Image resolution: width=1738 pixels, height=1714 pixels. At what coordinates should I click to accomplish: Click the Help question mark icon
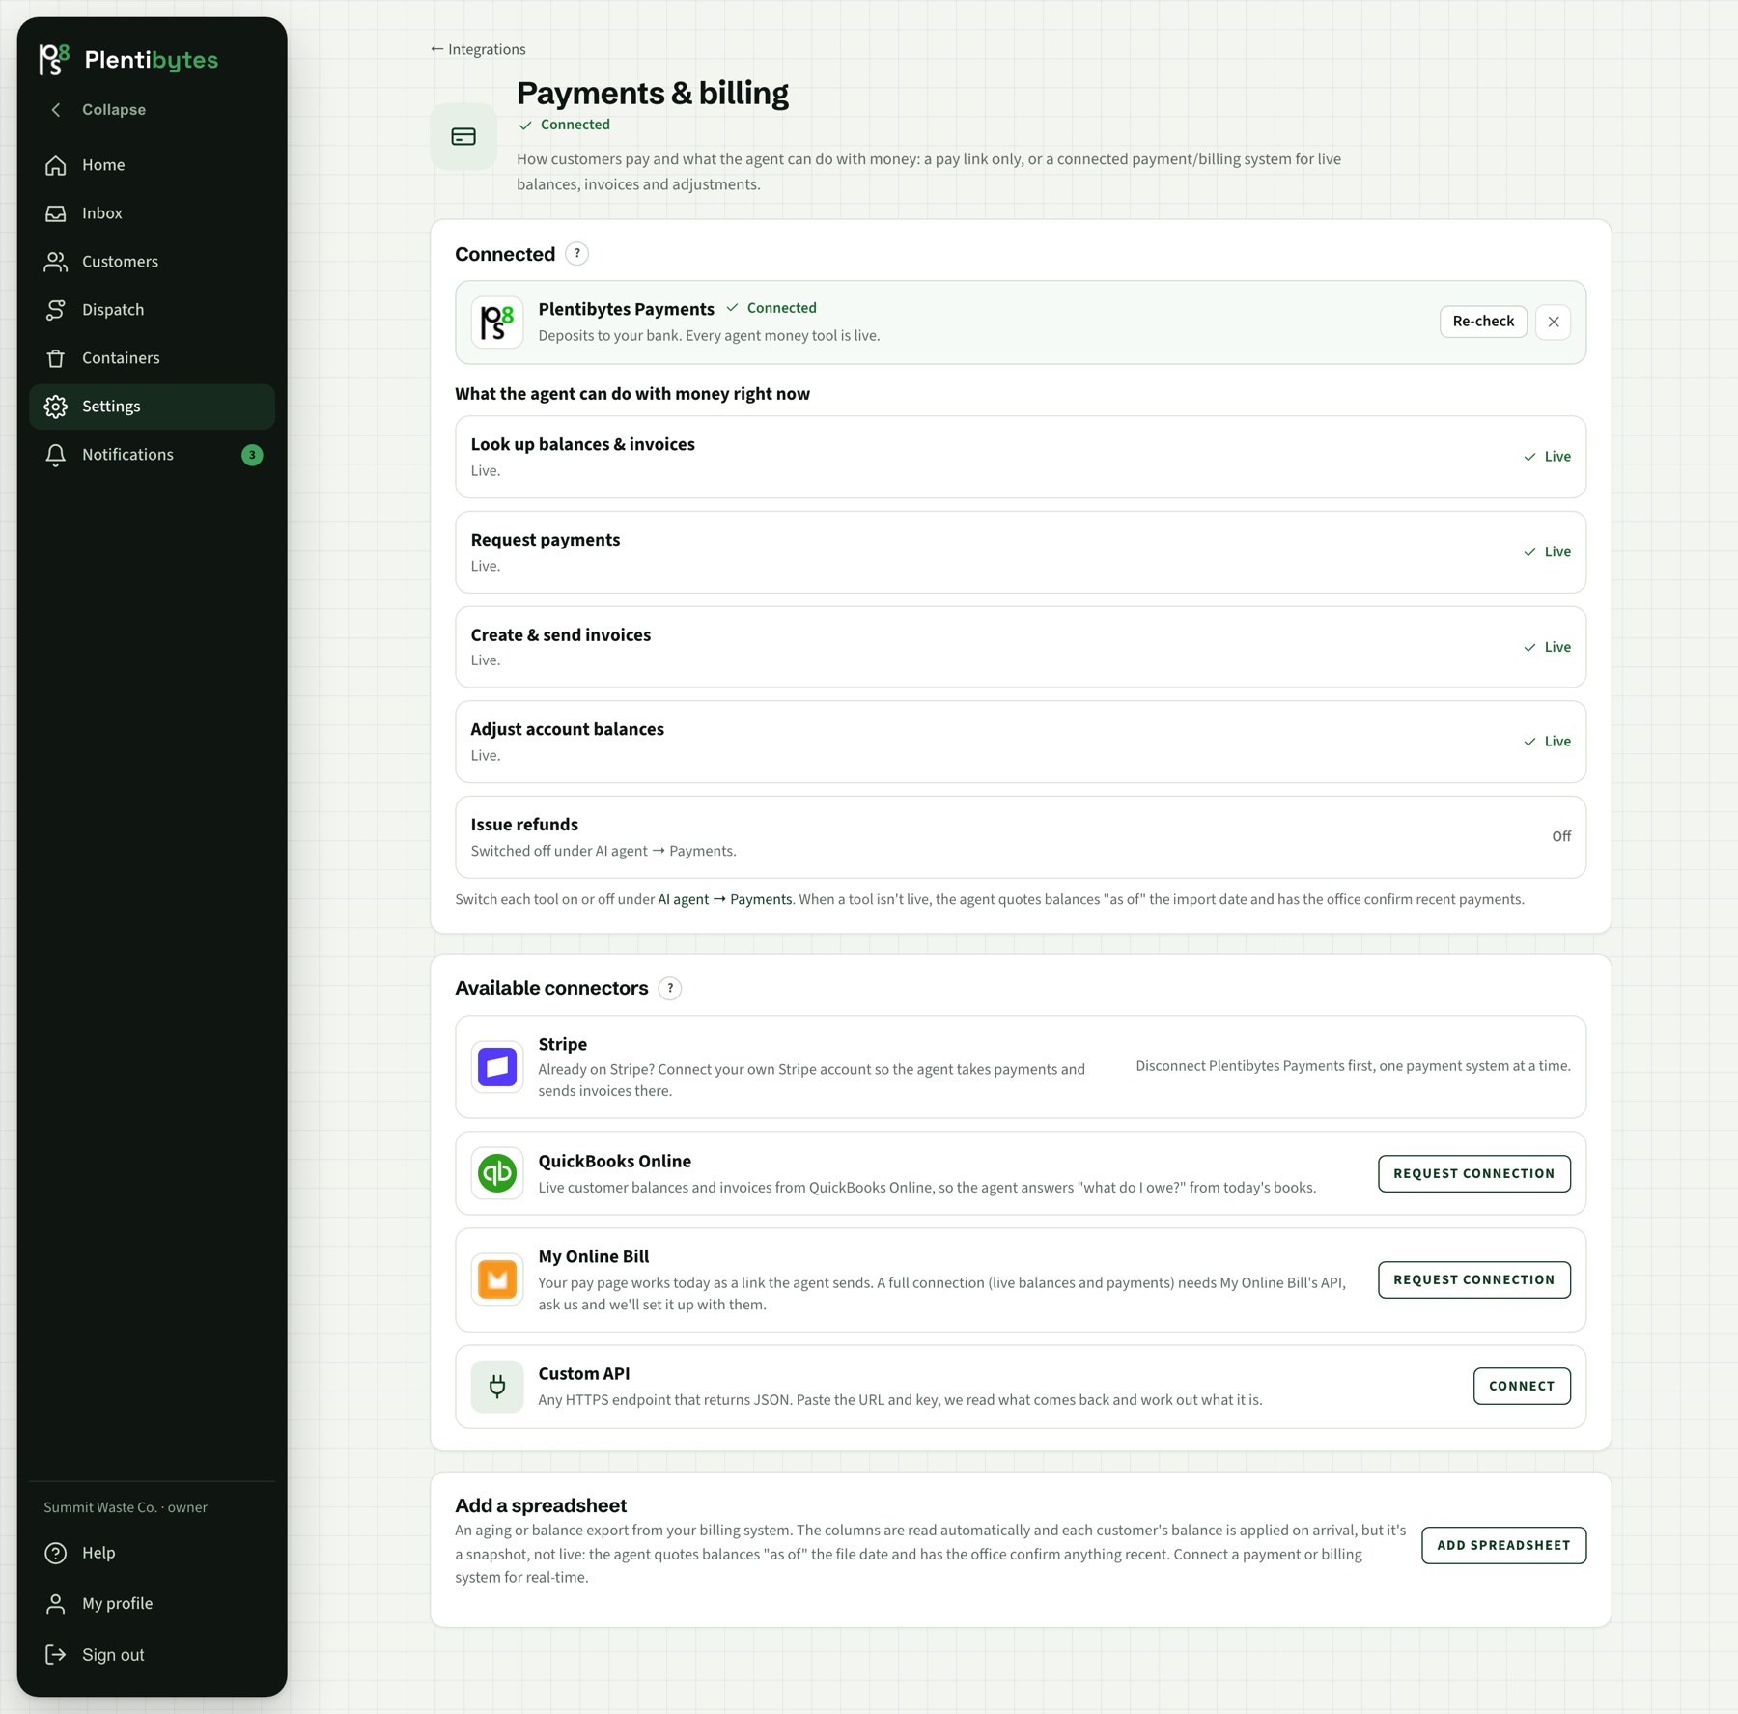point(56,1553)
